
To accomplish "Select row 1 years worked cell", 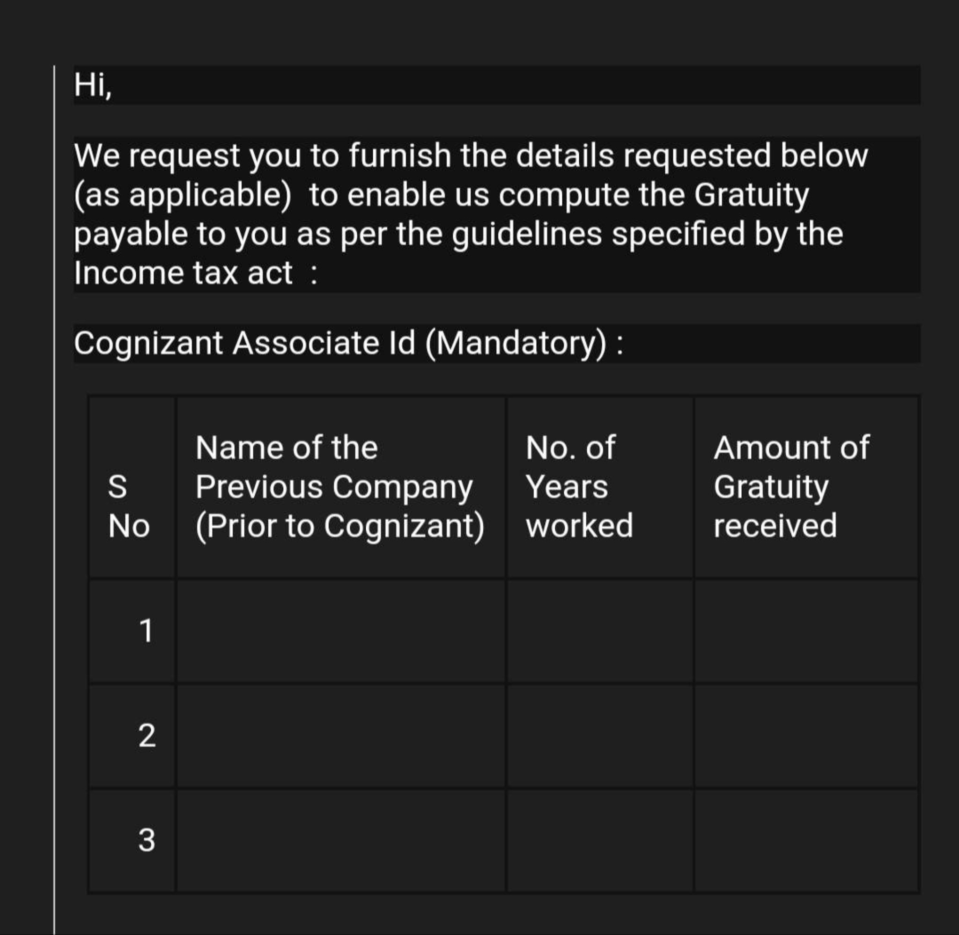I will [600, 632].
